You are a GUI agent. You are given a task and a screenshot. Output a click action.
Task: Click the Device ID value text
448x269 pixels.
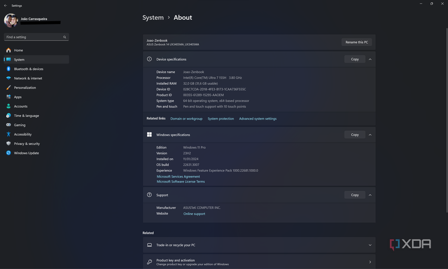[x=214, y=89]
